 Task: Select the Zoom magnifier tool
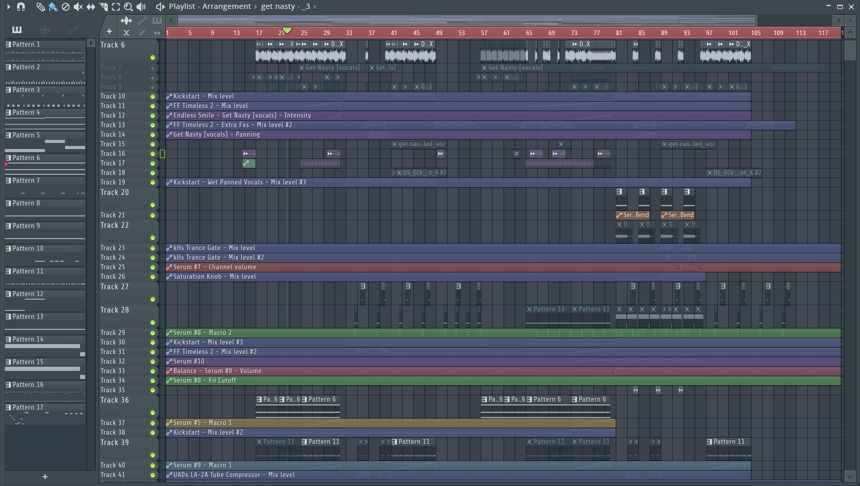(x=128, y=7)
